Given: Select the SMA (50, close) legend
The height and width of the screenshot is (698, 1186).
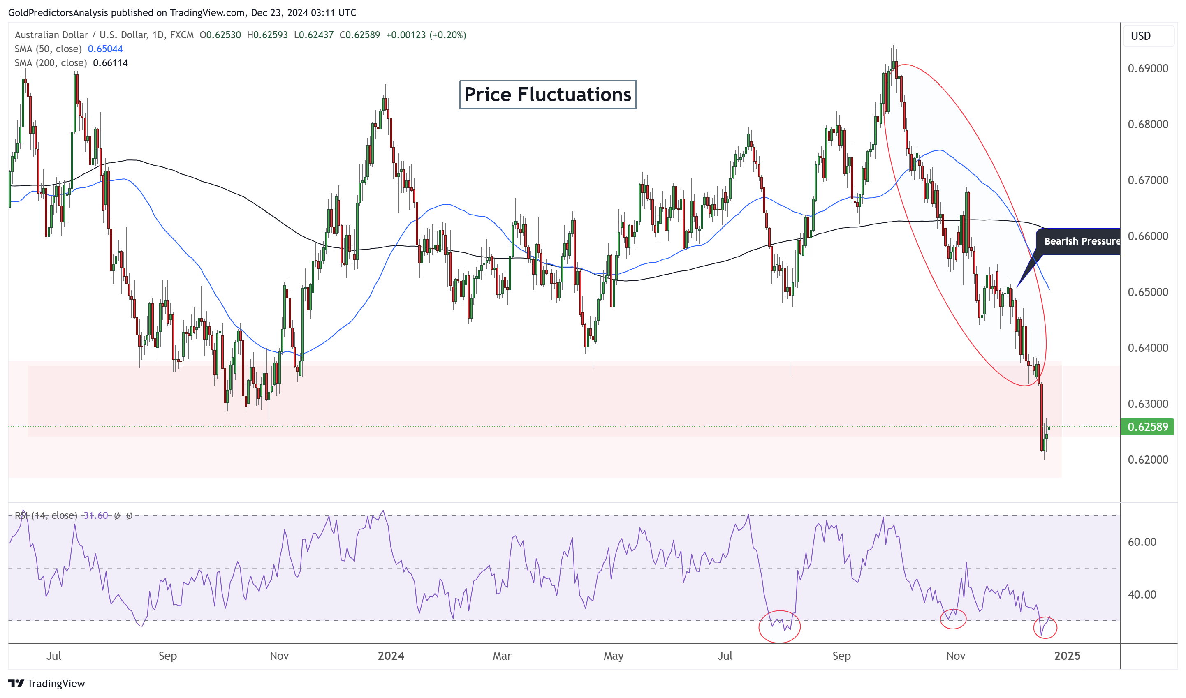Looking at the screenshot, I should point(48,49).
